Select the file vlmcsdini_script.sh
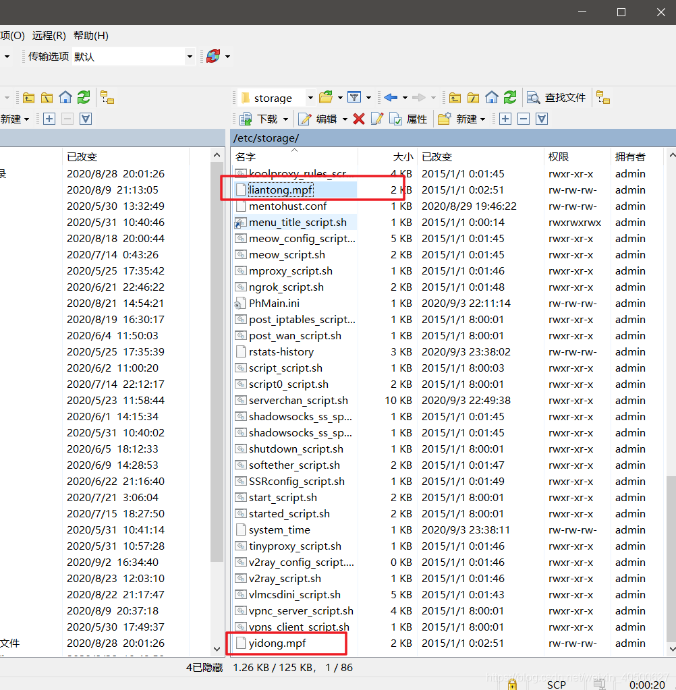 [295, 594]
